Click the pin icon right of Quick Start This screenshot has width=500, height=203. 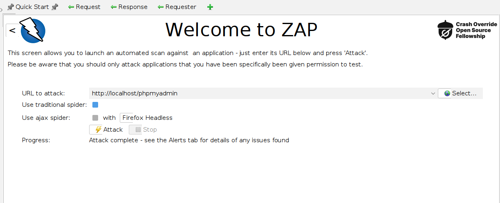click(55, 7)
